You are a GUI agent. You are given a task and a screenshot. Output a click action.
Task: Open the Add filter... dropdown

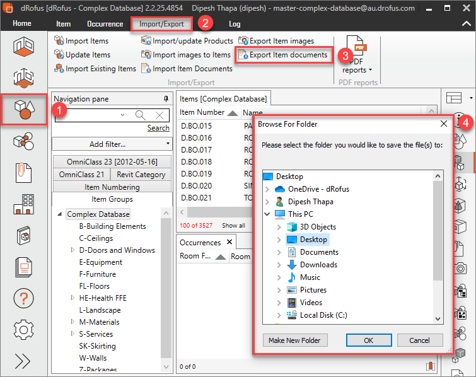click(x=112, y=144)
